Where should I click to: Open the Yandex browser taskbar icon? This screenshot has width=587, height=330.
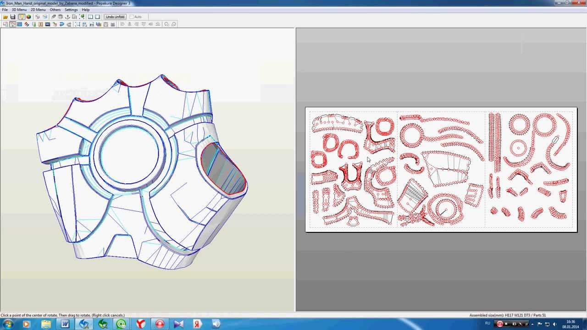coord(140,324)
